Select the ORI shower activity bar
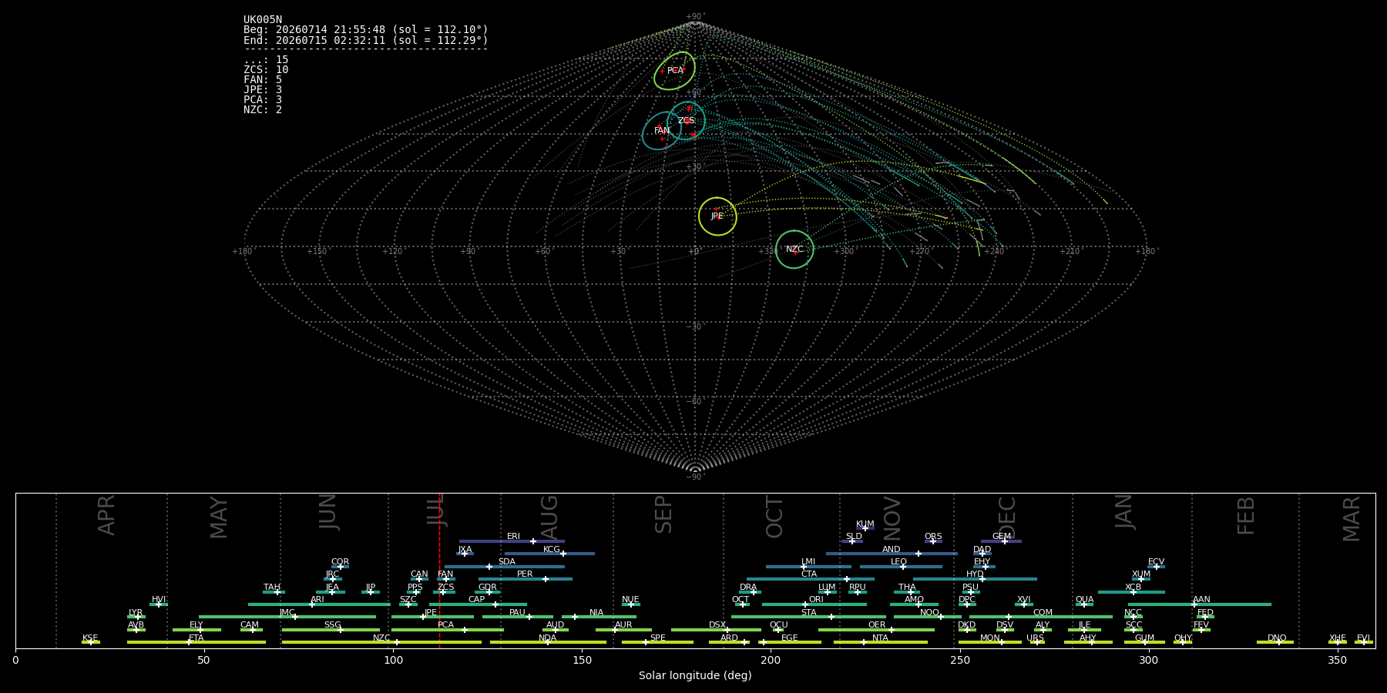Screen dimensions: 1387x693 814,604
